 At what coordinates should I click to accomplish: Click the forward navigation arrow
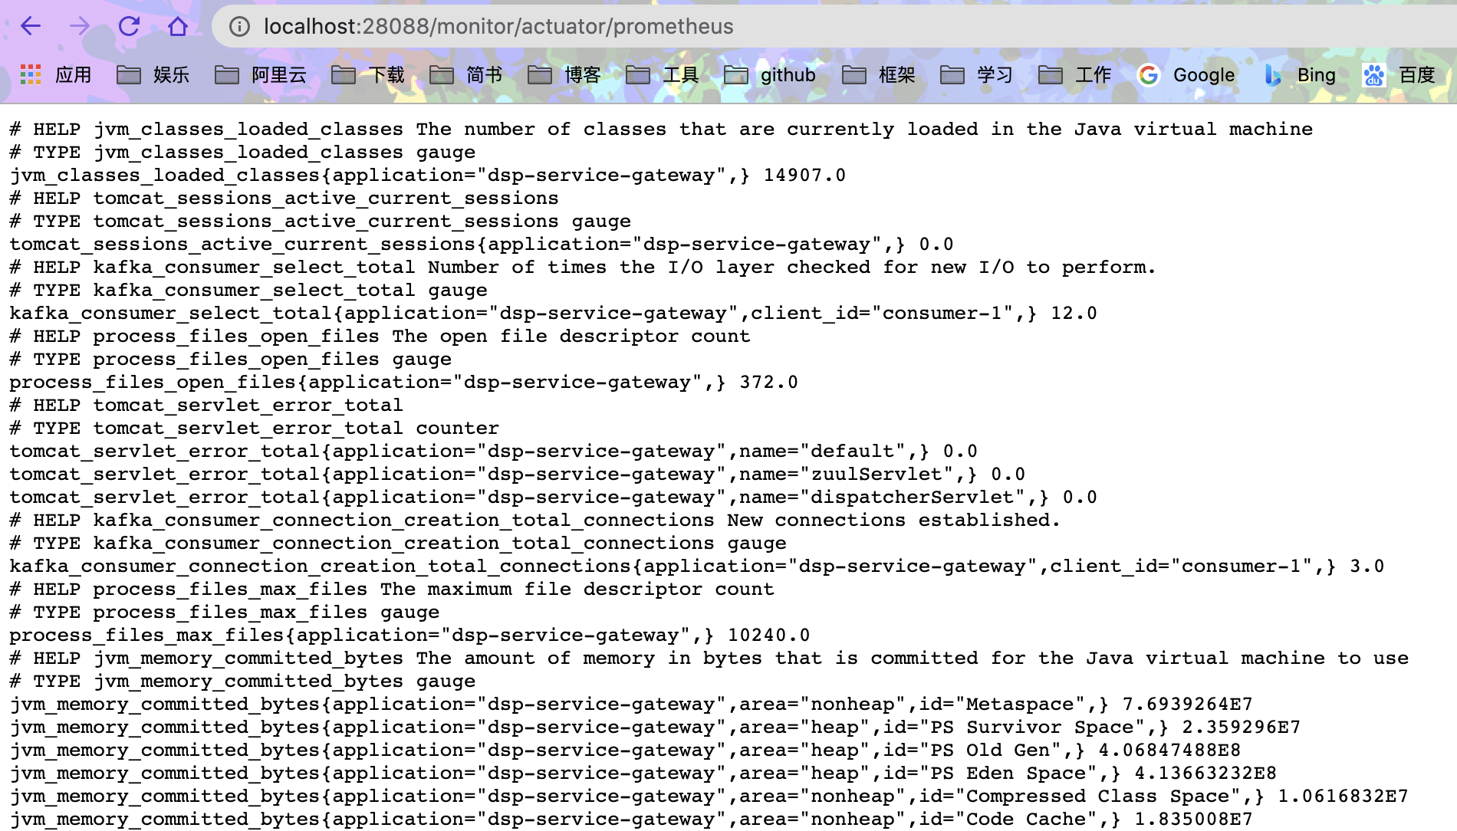pyautogui.click(x=79, y=25)
